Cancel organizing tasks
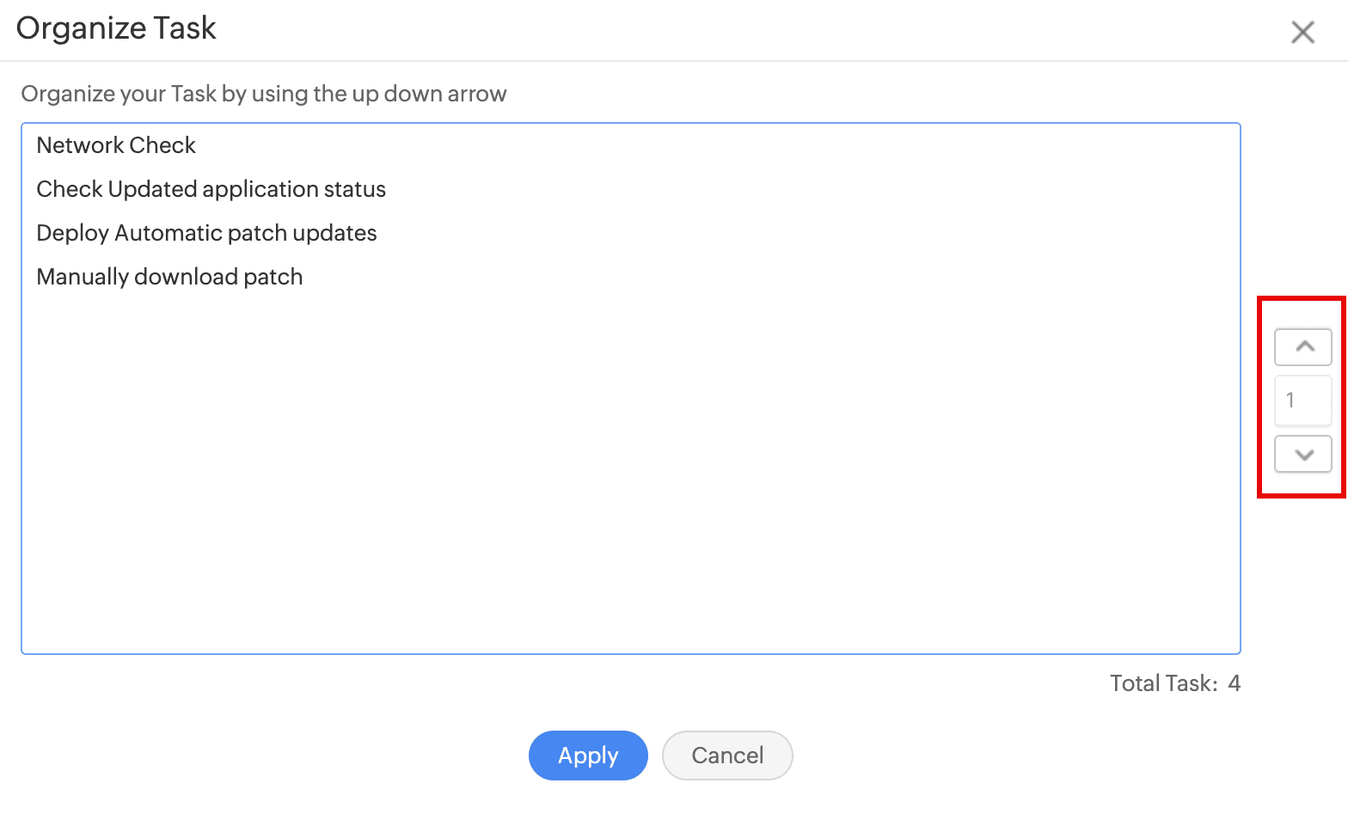This screenshot has height=820, width=1348. pos(727,756)
